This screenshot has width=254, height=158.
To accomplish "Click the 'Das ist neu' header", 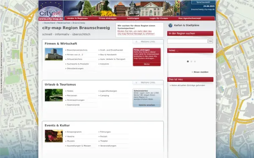I will pyautogui.click(x=190, y=80).
